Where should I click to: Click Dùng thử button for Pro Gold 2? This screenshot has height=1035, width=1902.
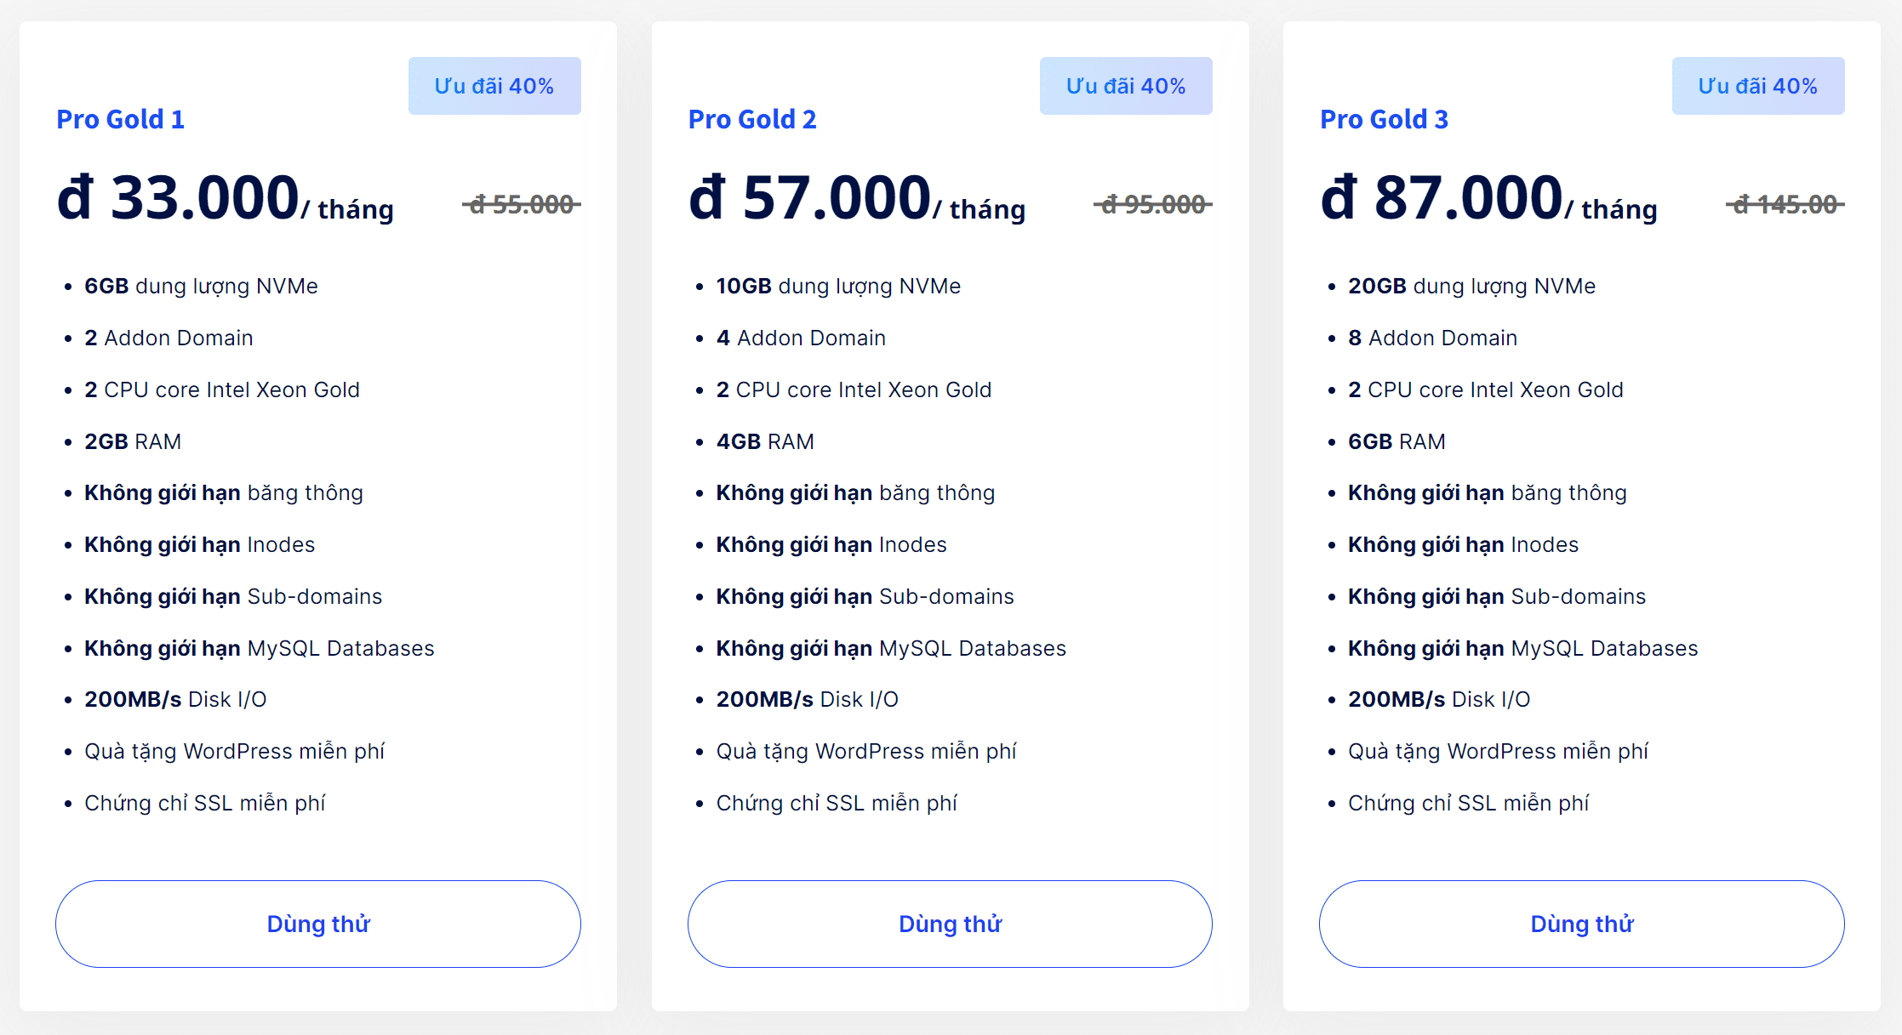click(x=950, y=924)
